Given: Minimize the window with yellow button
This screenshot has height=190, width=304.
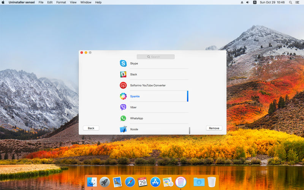Looking at the screenshot, I should pos(86,52).
